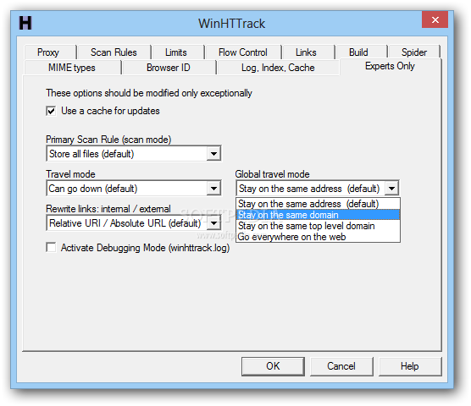The width and height of the screenshot is (471, 406).
Task: Click the Global travel mode label
Action: click(272, 174)
